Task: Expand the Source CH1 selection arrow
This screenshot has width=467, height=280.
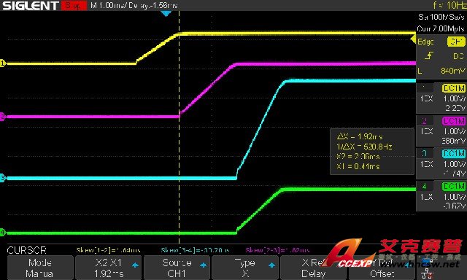Action: [204, 265]
